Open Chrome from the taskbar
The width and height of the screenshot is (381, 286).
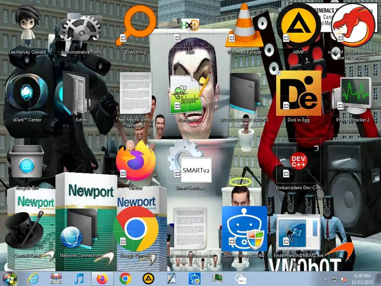125,279
